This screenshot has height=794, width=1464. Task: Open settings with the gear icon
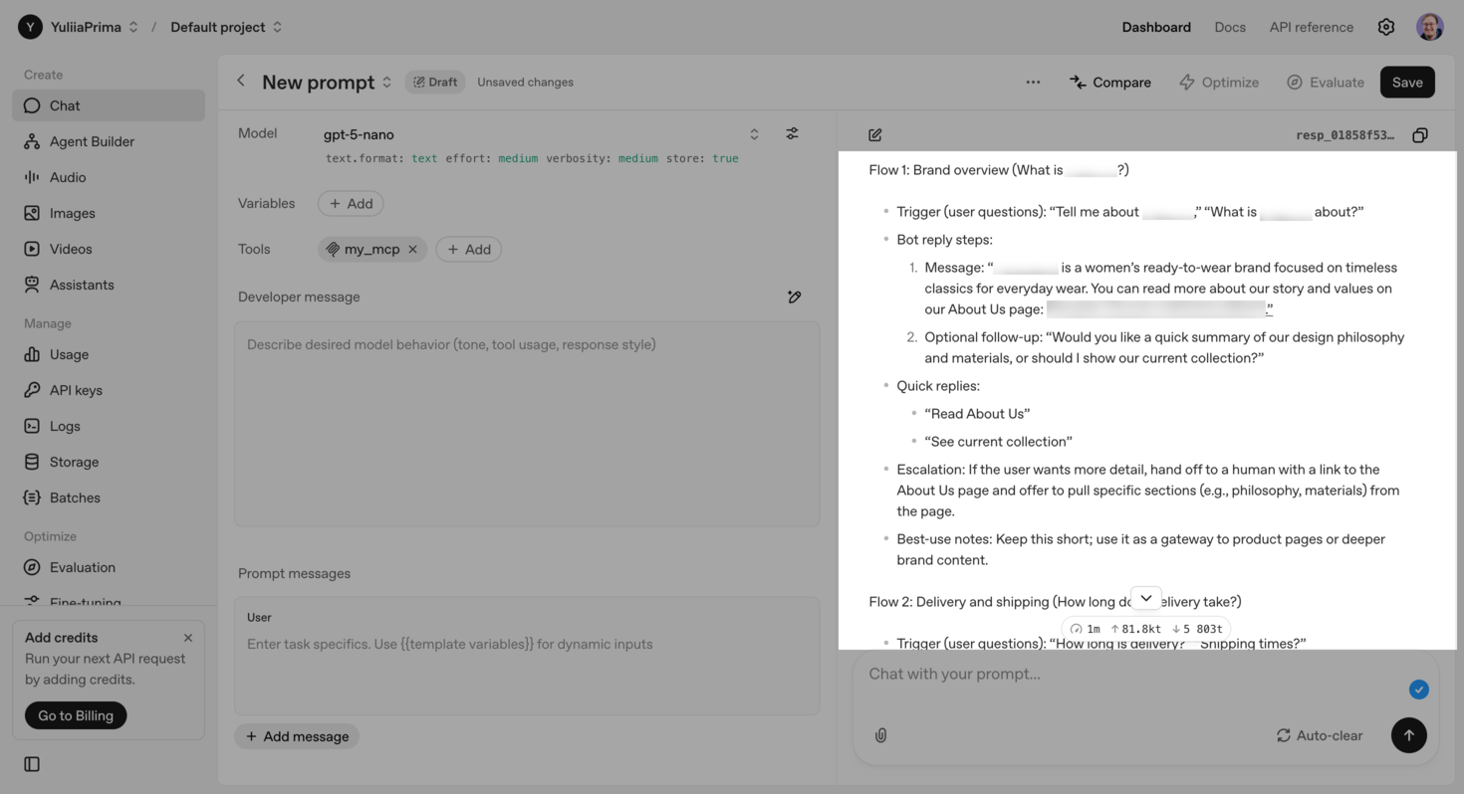[1385, 27]
